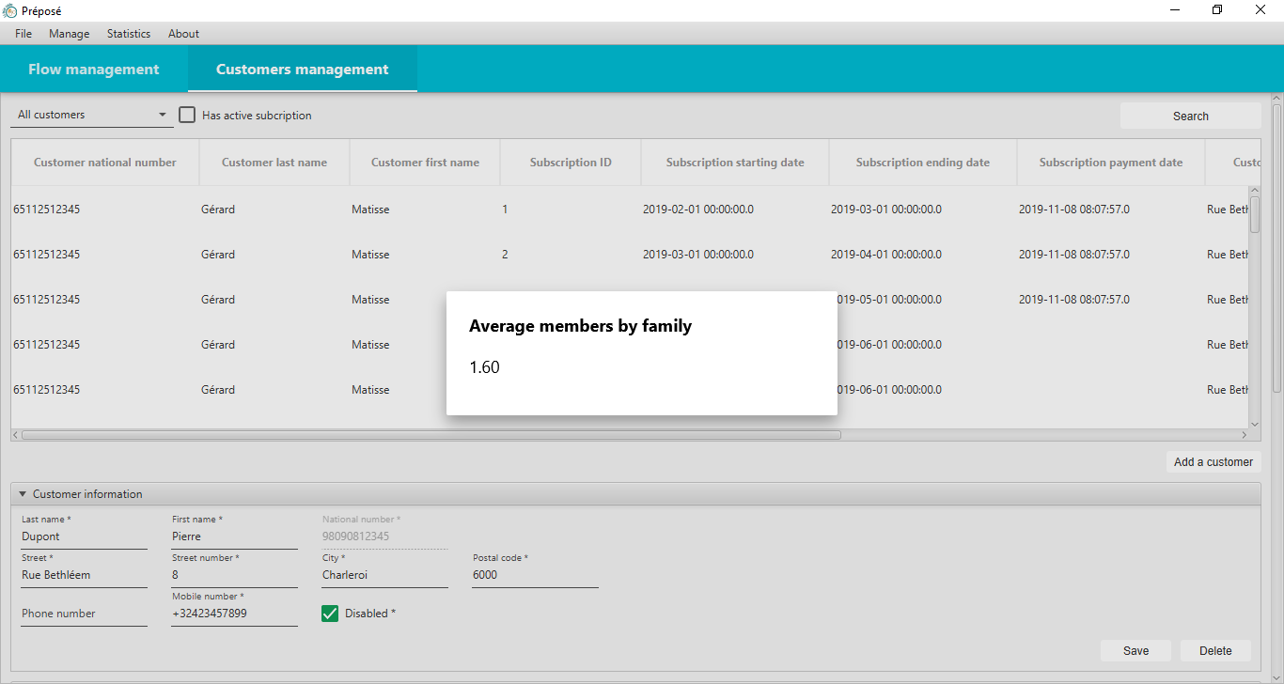Viewport: 1284px width, 684px height.
Task: Click into the Phone number field
Action: (84, 614)
